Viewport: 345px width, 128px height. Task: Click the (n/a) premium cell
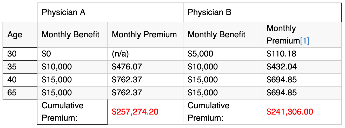(x=145, y=54)
